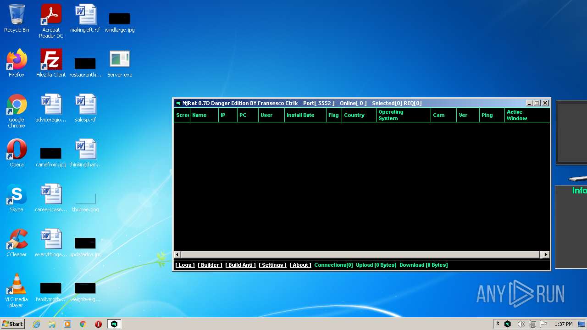Select the makingleft.rtf document icon
The image size is (587, 330).
[85, 18]
